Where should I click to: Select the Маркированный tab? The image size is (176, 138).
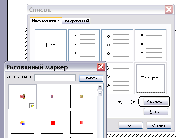click(x=46, y=20)
